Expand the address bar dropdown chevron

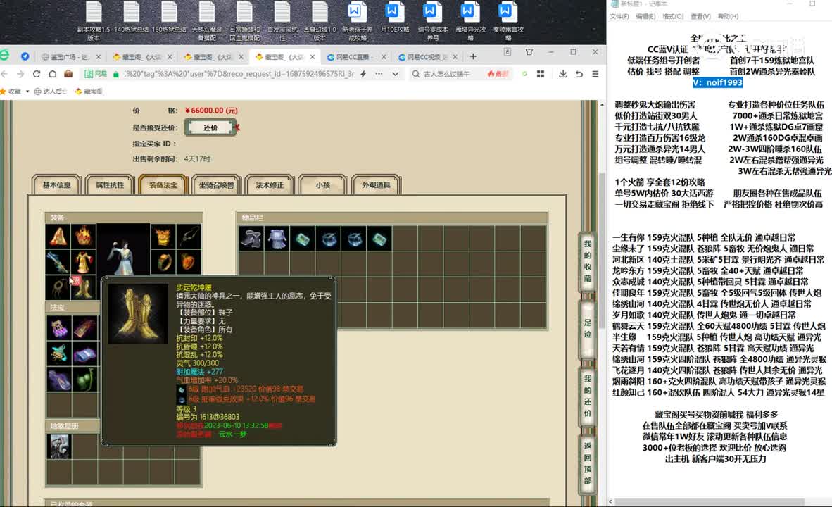(x=396, y=74)
